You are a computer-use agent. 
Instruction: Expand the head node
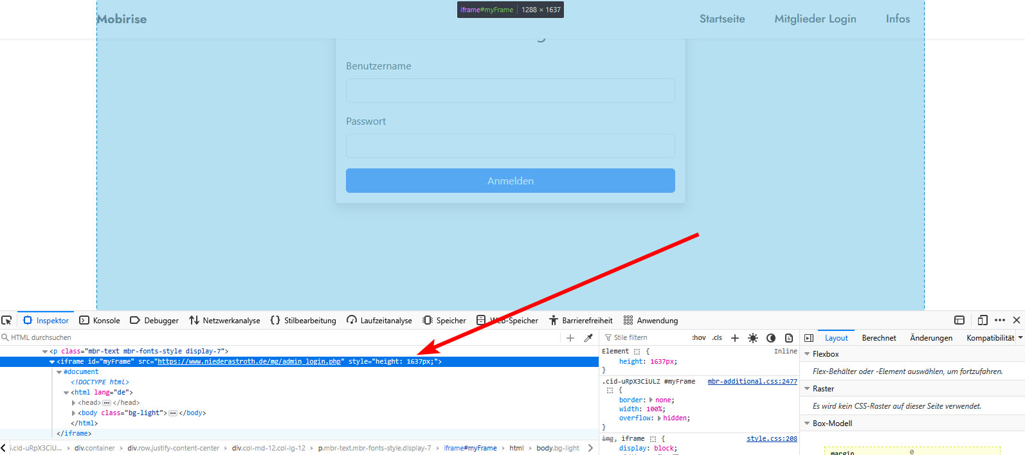click(73, 403)
